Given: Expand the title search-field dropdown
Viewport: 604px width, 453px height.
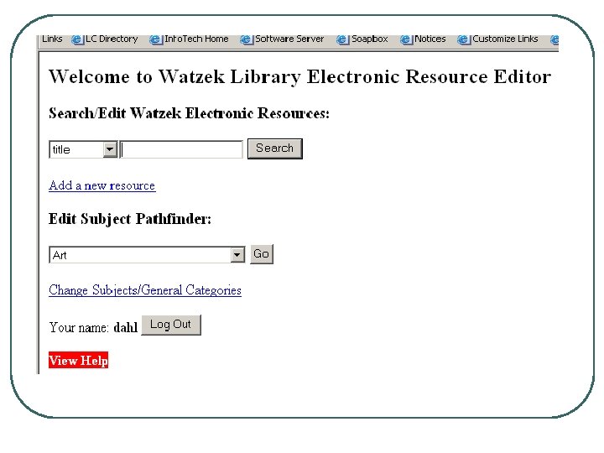Looking at the screenshot, I should click(x=110, y=149).
